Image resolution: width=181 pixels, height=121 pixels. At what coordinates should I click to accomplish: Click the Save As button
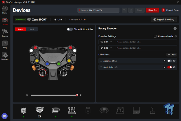click(152, 10)
